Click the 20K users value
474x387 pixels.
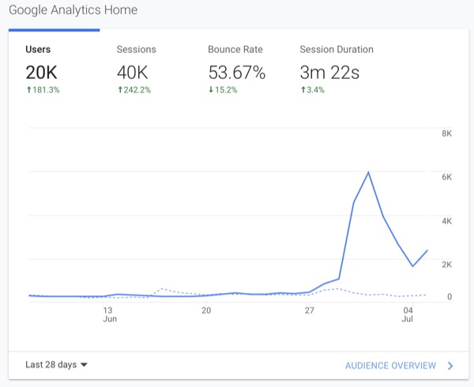pos(41,73)
